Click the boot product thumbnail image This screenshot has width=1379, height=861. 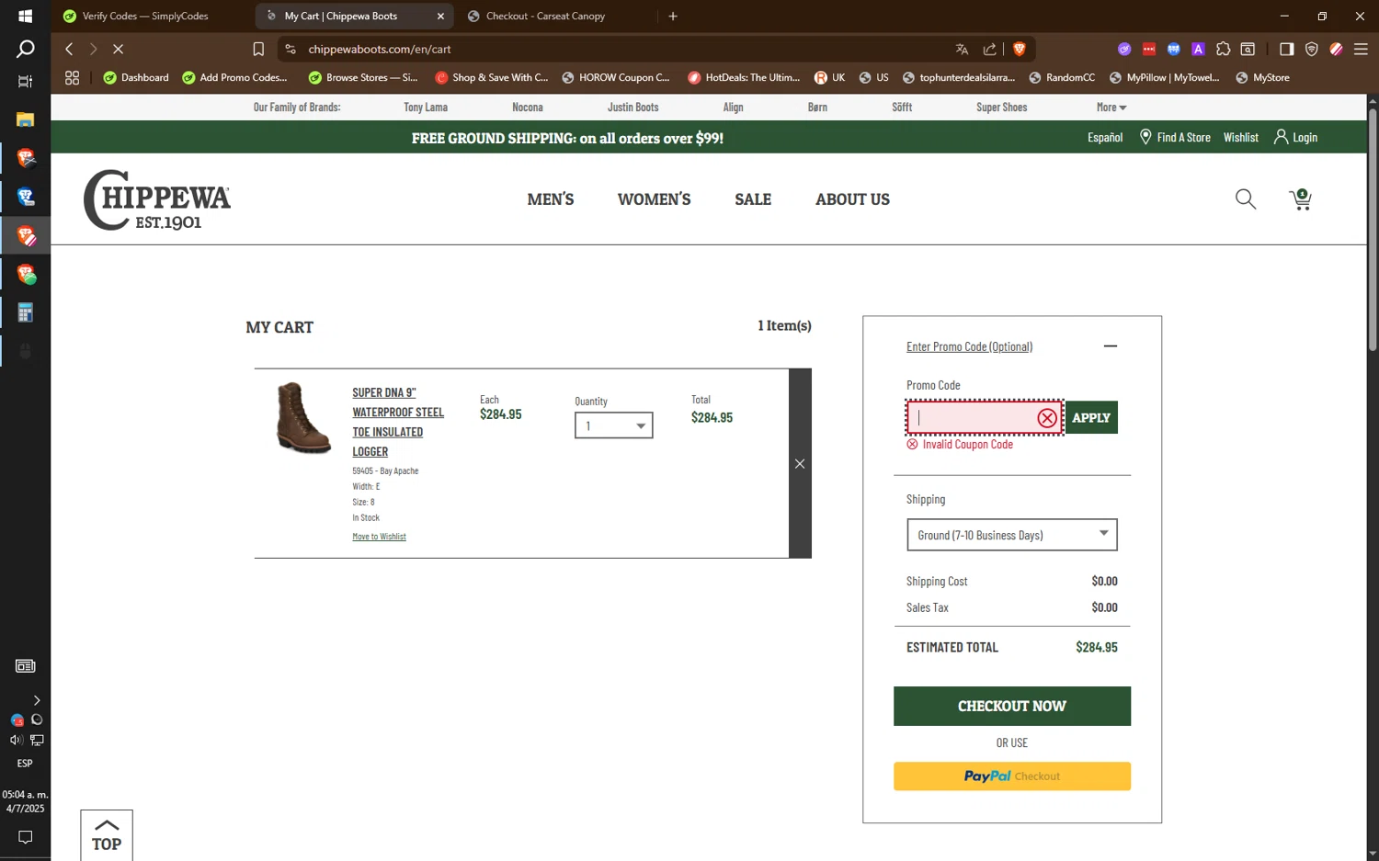303,418
